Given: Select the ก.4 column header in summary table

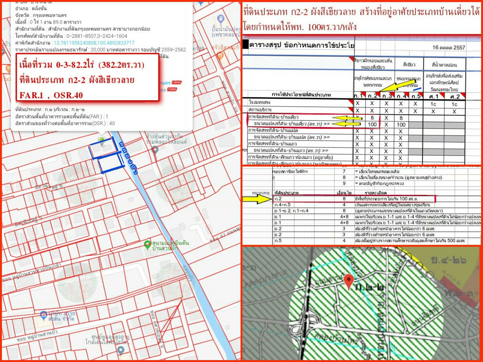Looking at the screenshot, I should [401, 96].
